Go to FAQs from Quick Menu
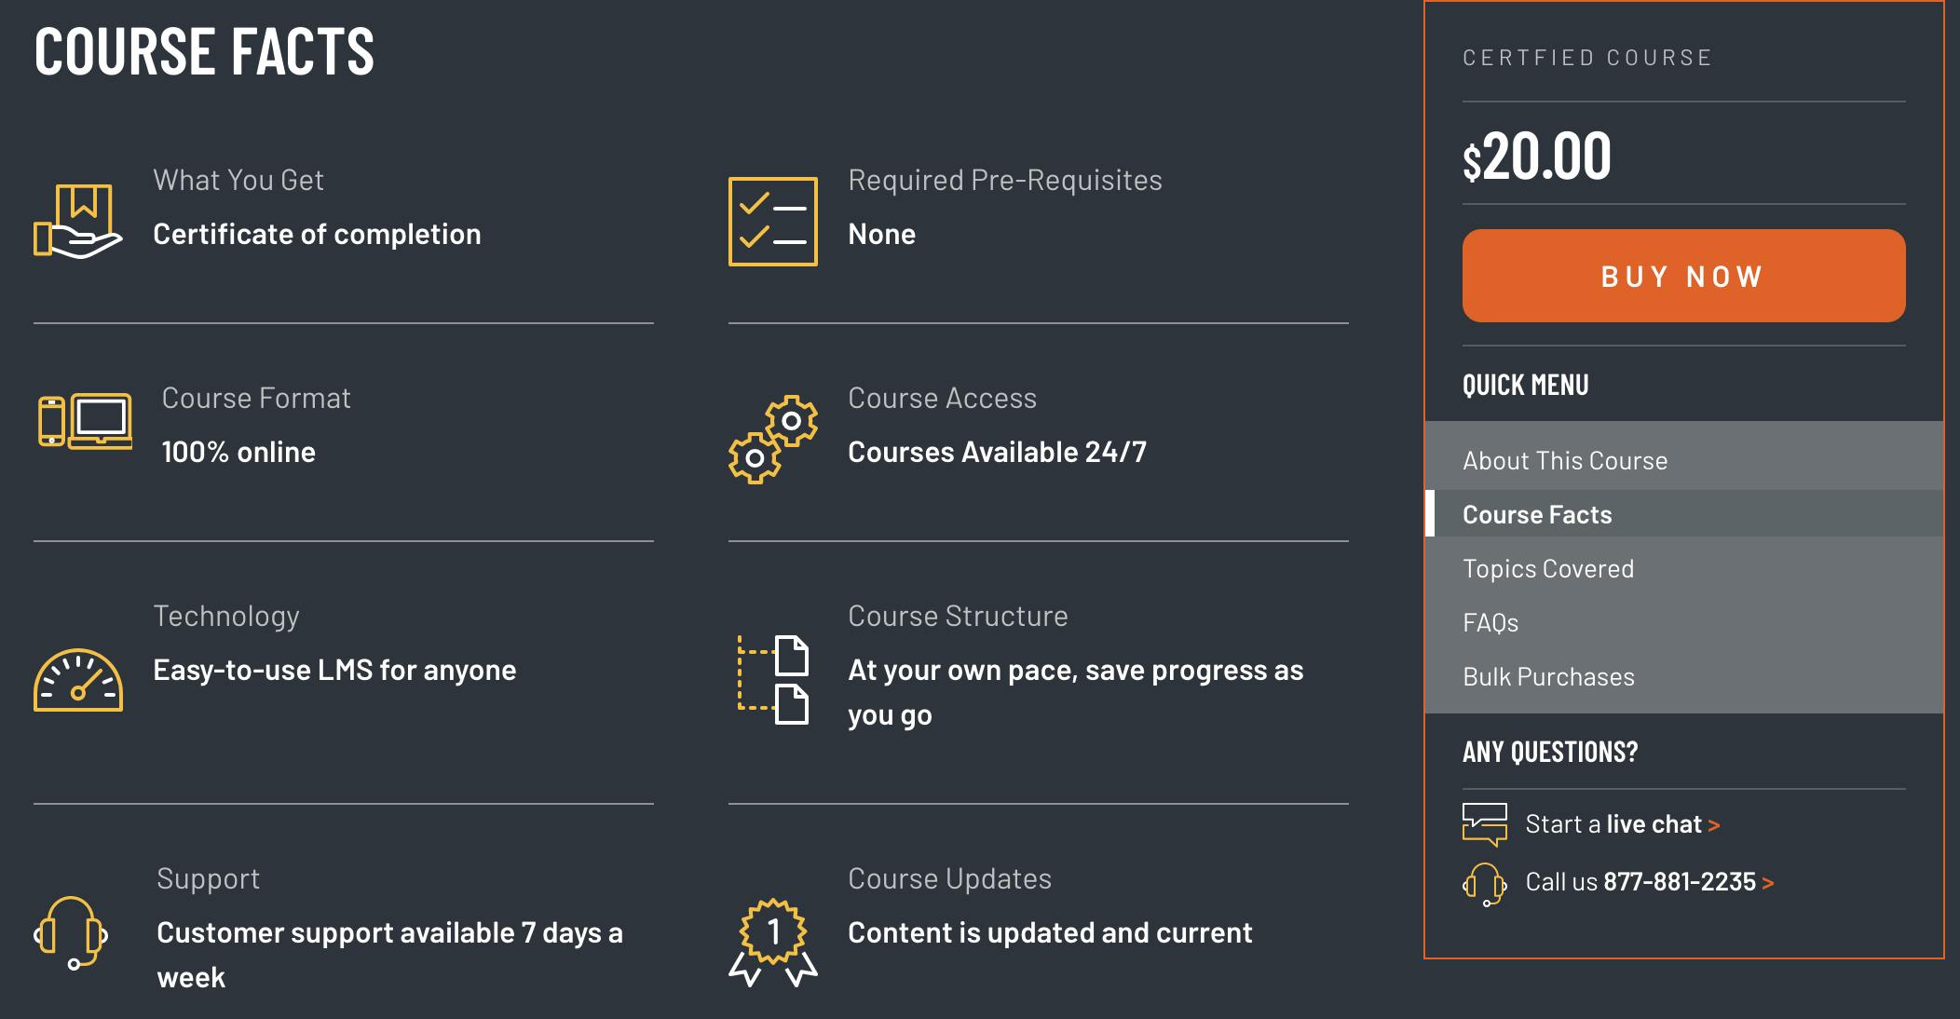Image resolution: width=1960 pixels, height=1019 pixels. coord(1490,623)
